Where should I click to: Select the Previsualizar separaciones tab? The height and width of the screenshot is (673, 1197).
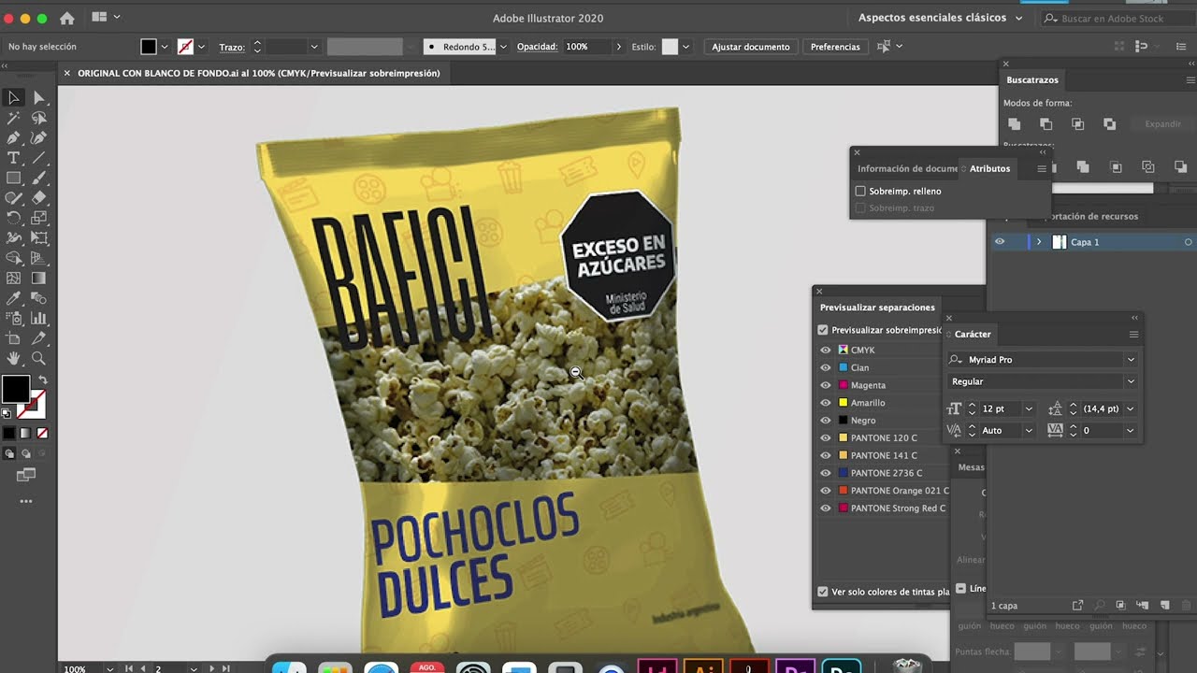pyautogui.click(x=877, y=308)
